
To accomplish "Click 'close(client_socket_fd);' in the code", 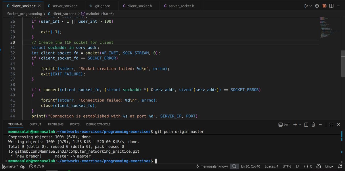I will (69, 106).
